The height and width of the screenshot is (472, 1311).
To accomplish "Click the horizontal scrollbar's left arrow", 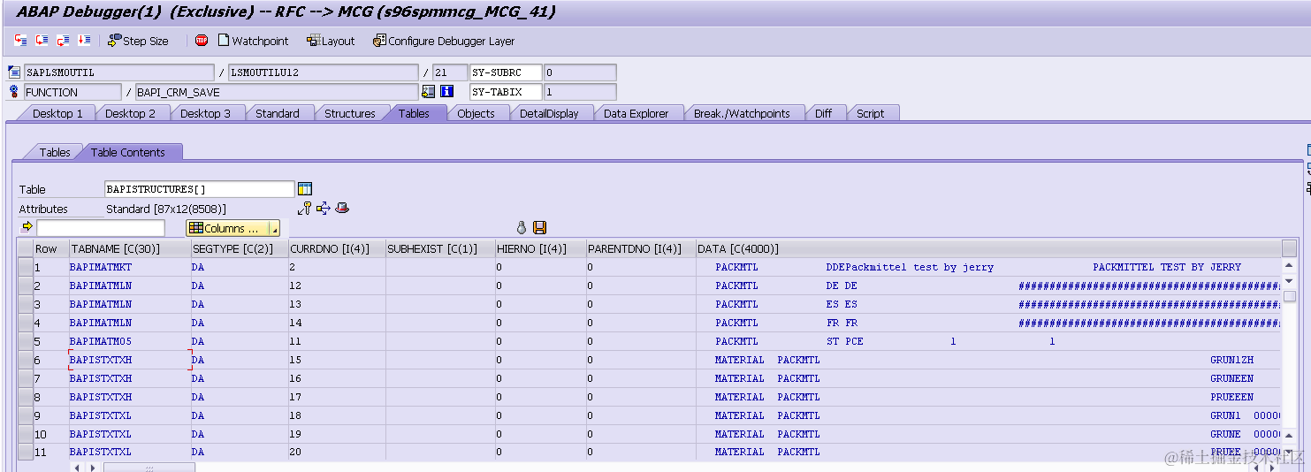I will (x=76, y=468).
